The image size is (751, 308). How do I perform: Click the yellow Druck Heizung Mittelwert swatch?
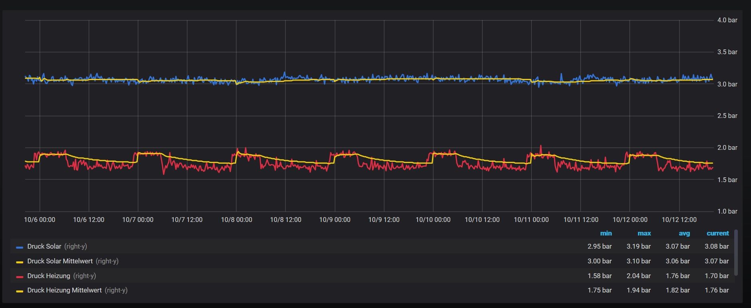(x=20, y=291)
